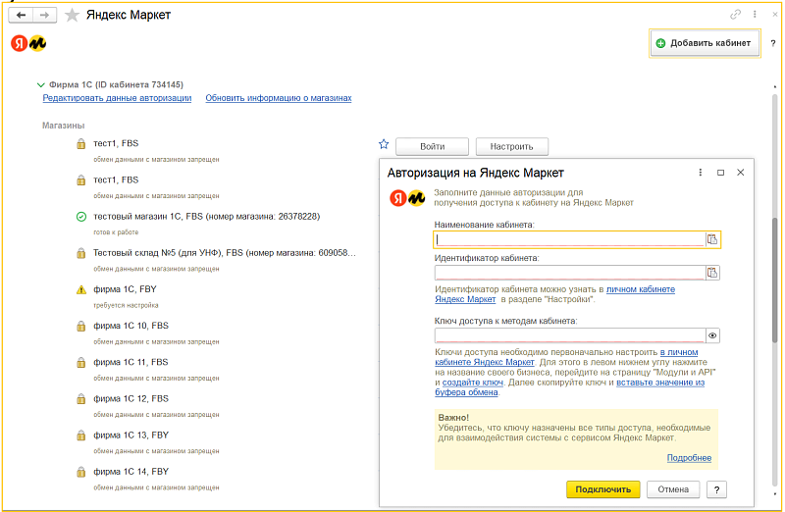Select фирма 1С 10, FBS store row

[x=131, y=326]
